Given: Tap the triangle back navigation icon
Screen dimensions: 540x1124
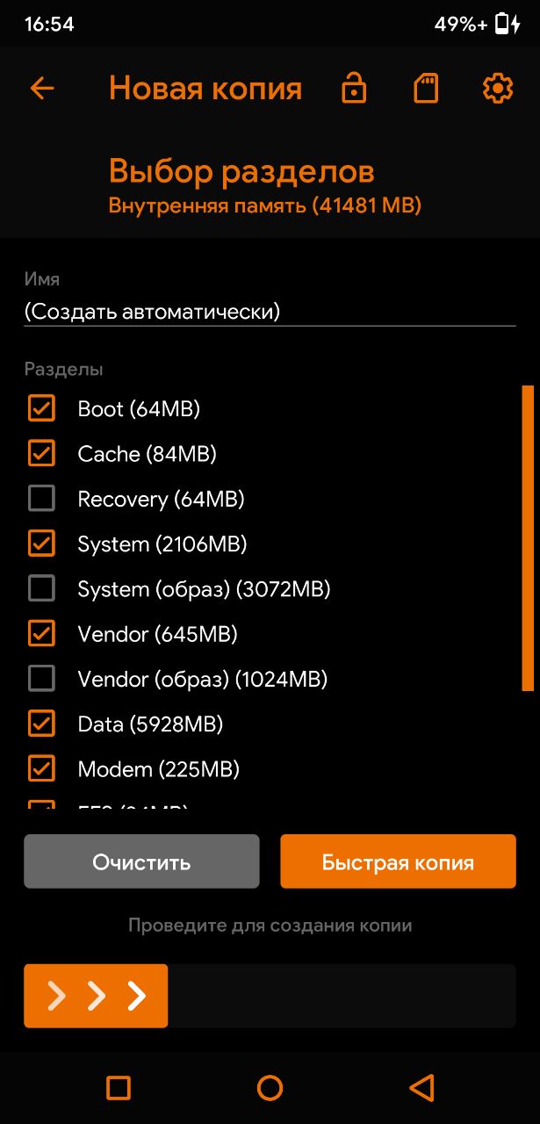Looking at the screenshot, I should (422, 1088).
